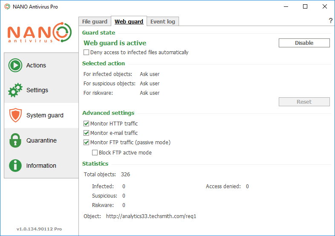Image resolution: width=335 pixels, height=236 pixels.
Task: Switch to the Event log tab
Action: (162, 21)
